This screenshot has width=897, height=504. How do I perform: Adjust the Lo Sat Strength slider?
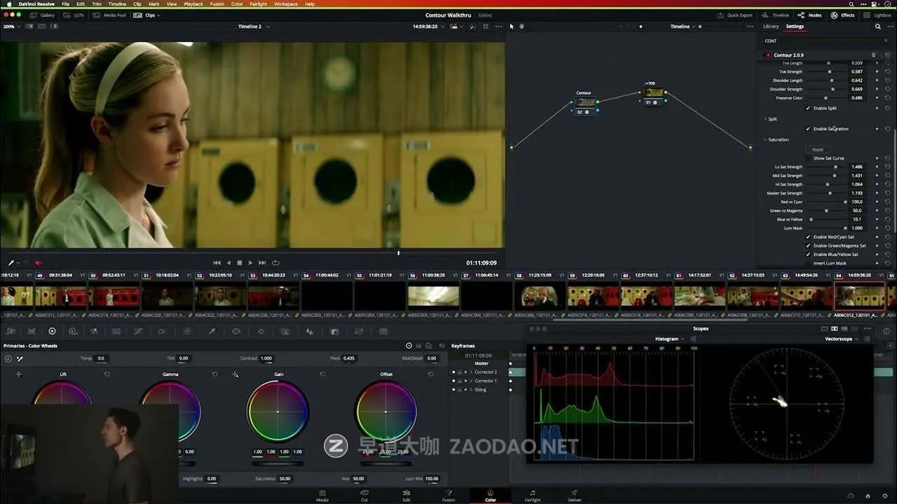click(827, 167)
